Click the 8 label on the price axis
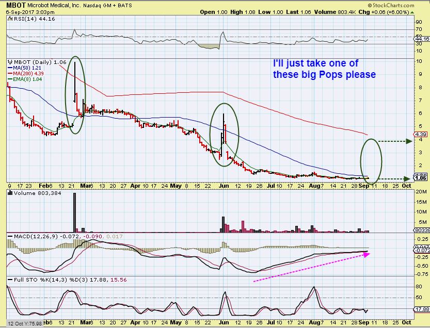The height and width of the screenshot is (328, 430). (x=420, y=88)
